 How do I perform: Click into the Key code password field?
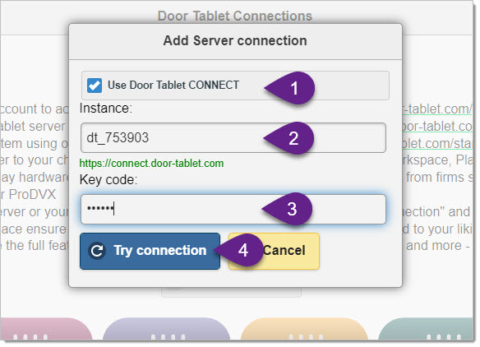click(x=233, y=209)
